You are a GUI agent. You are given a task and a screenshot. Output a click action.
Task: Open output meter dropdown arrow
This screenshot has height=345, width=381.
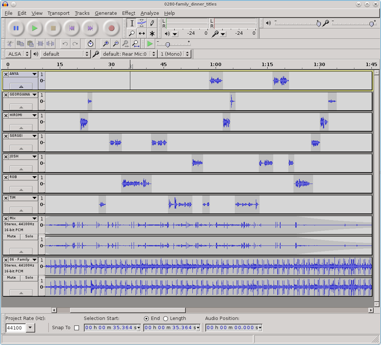[175, 34]
